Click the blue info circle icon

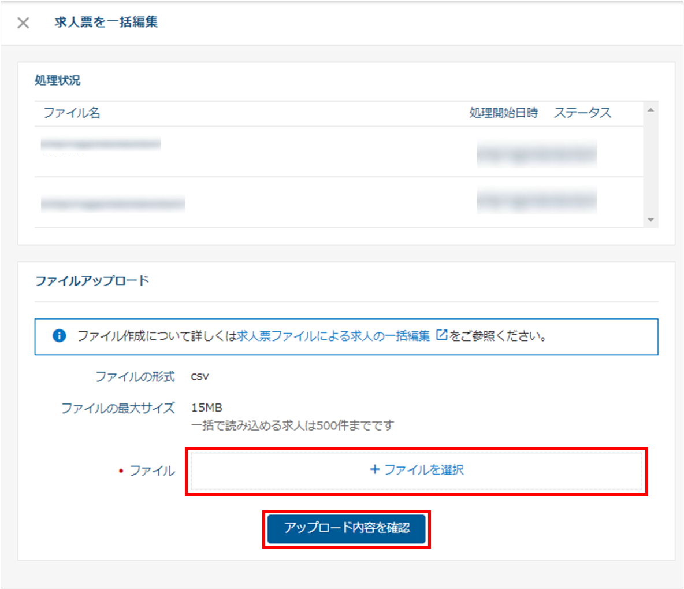[59, 336]
